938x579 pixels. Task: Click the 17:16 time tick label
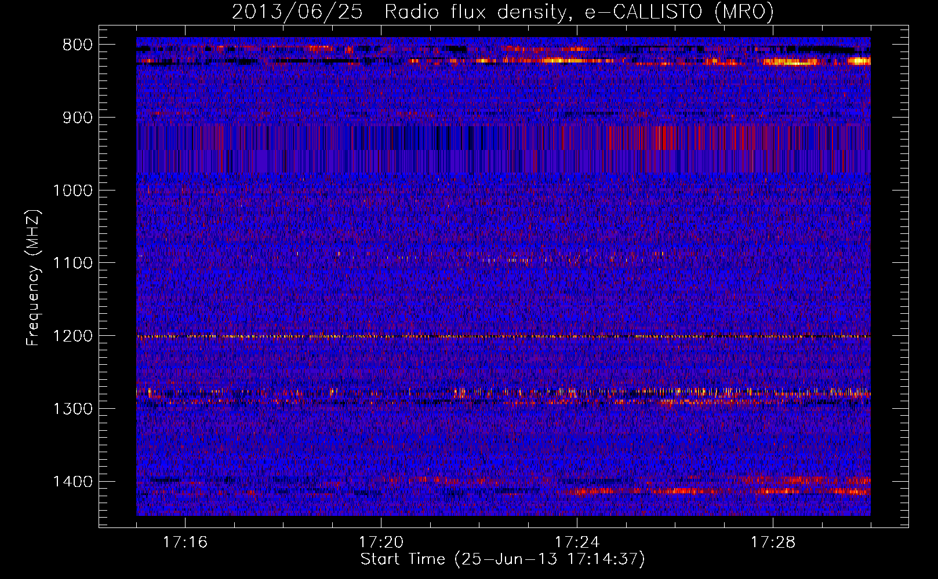click(185, 543)
